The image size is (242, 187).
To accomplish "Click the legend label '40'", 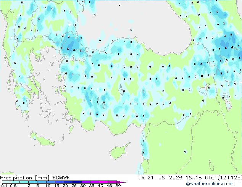I will (x=100, y=185).
